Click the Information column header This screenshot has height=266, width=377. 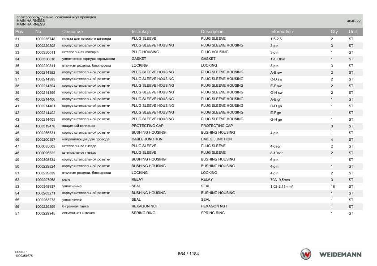[x=282, y=32]
